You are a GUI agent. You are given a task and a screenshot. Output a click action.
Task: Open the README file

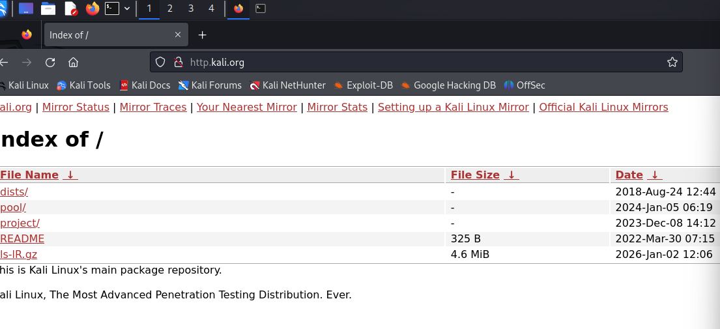tap(22, 239)
